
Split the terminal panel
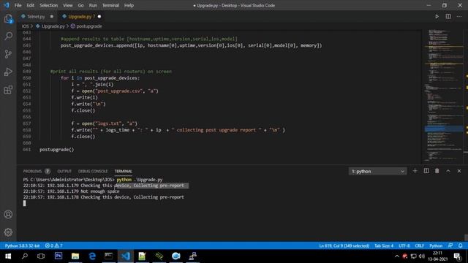[426, 171]
